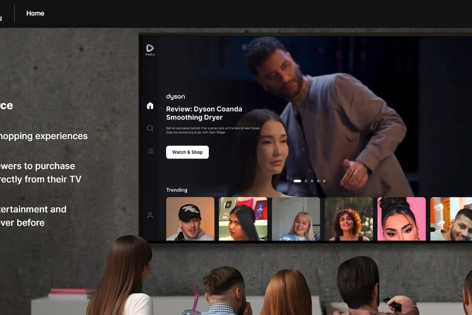Select the last carousel slide dot

tap(324, 181)
